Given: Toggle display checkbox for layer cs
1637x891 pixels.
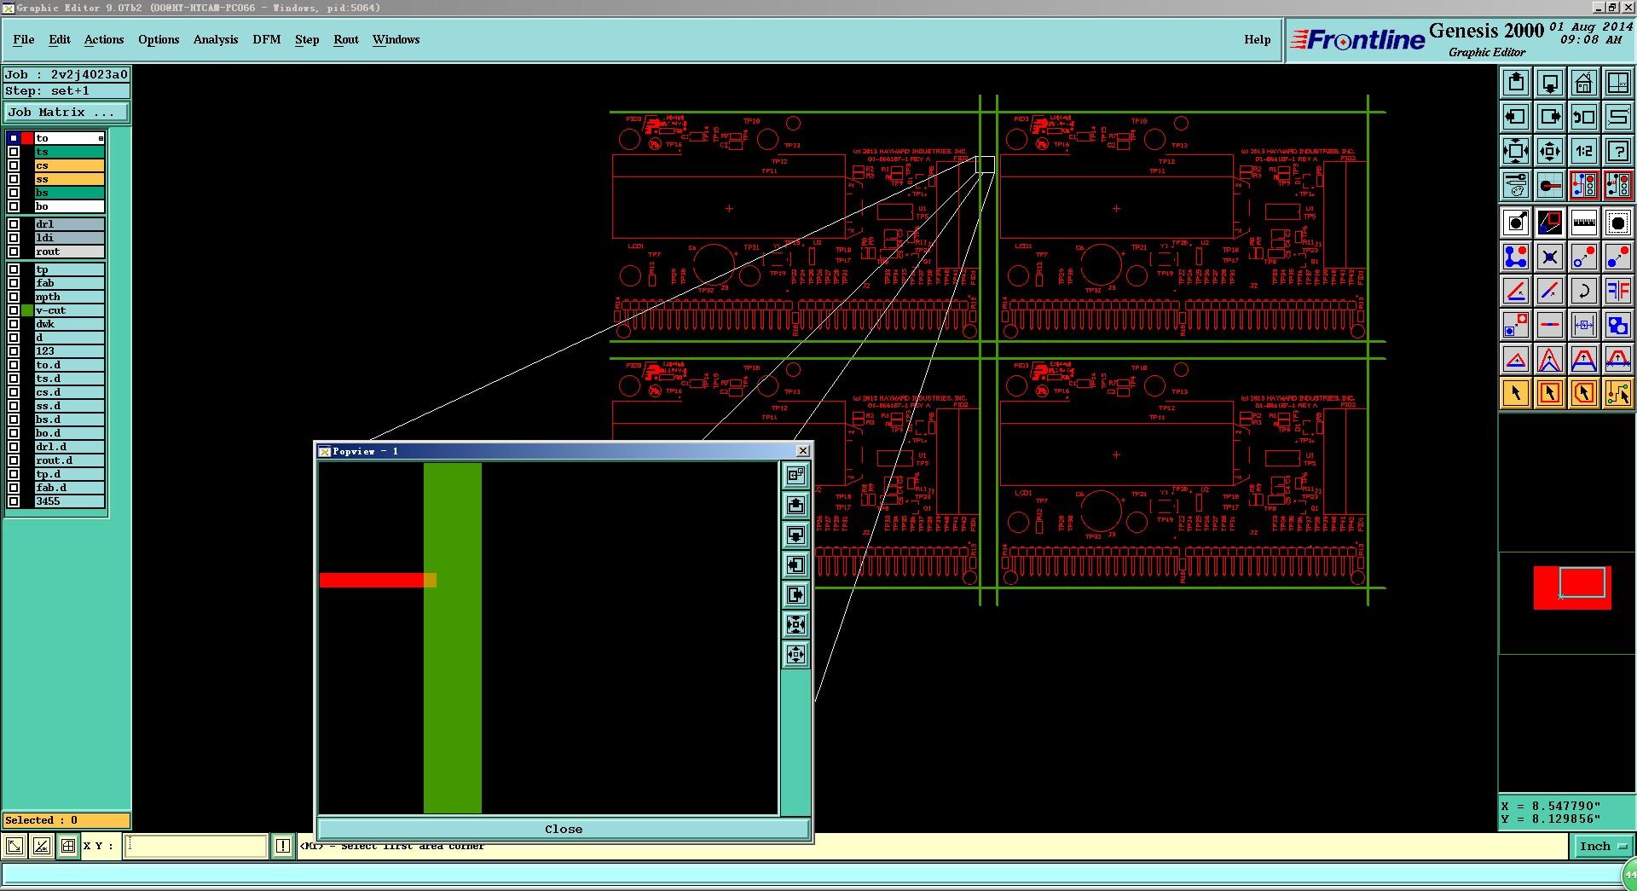Looking at the screenshot, I should (x=14, y=165).
